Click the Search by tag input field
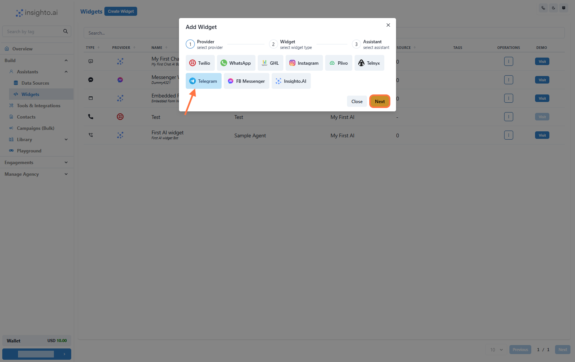The width and height of the screenshot is (575, 362). click(33, 31)
